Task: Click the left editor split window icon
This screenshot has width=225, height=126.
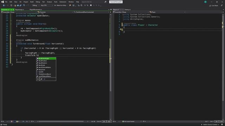Action: pos(110,12)
